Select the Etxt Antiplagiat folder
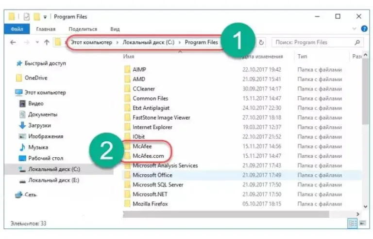 tap(151, 108)
